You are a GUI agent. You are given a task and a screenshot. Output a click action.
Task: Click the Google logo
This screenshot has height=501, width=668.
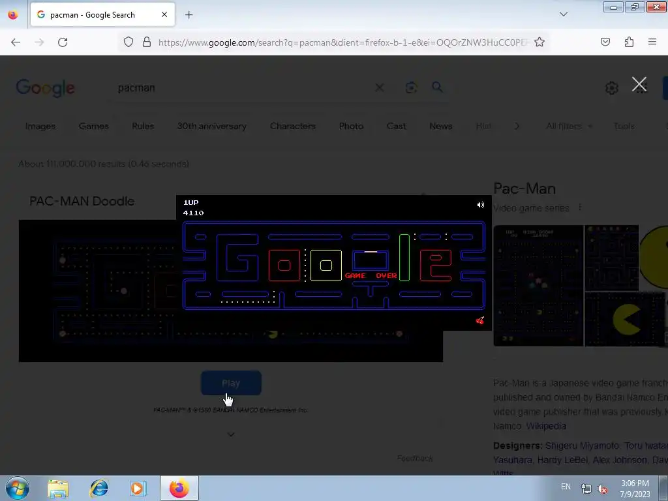point(45,88)
